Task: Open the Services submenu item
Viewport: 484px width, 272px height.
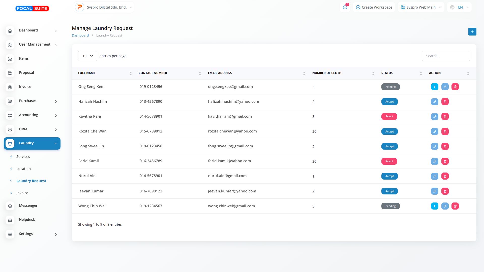Action: (x=23, y=157)
